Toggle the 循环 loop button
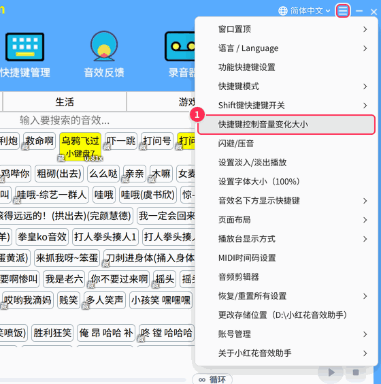Screen dimensions: 381x384 (212, 379)
